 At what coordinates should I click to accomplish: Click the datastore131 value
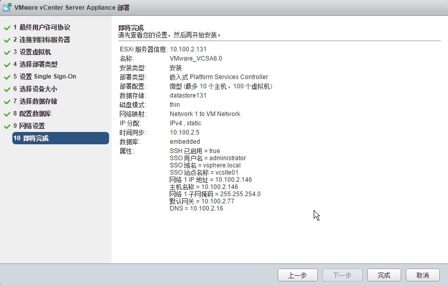[x=188, y=96]
